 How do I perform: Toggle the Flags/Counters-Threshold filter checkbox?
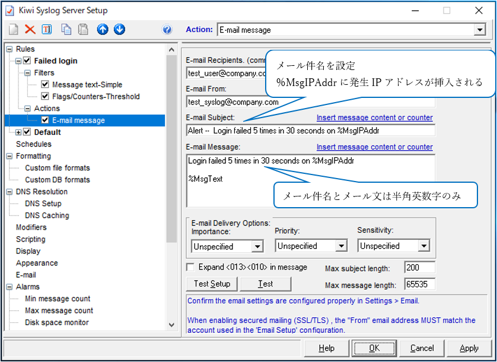tap(45, 96)
